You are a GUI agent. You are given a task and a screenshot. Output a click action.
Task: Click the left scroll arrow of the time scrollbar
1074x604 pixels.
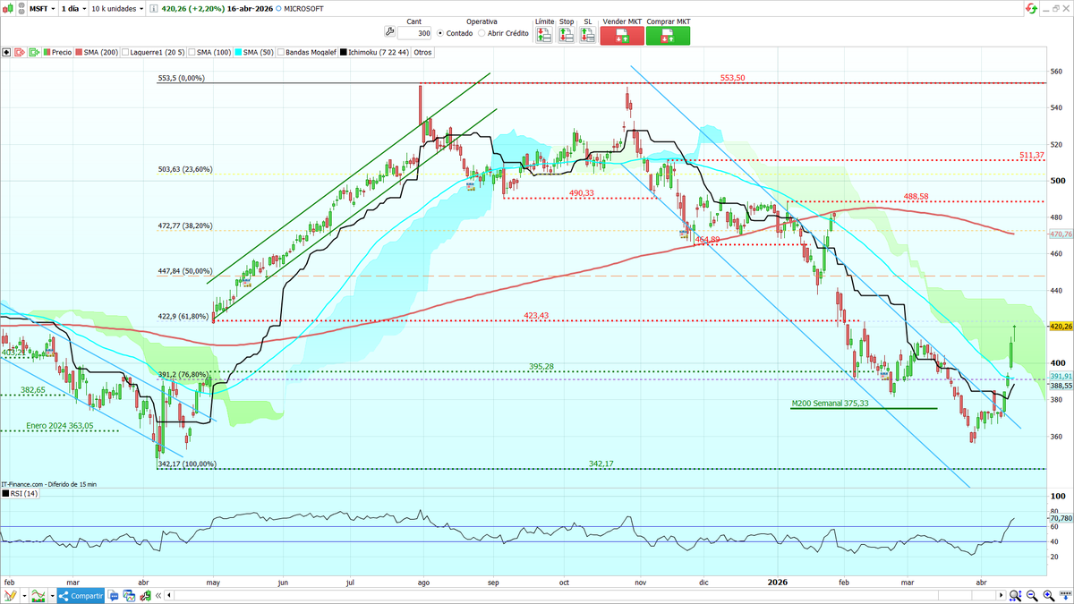point(169,595)
